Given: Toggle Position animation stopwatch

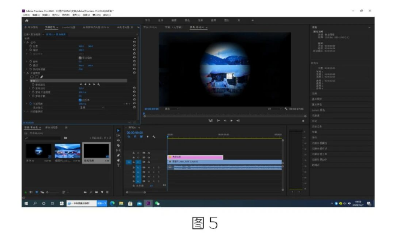Looking at the screenshot, I should click(31, 46).
